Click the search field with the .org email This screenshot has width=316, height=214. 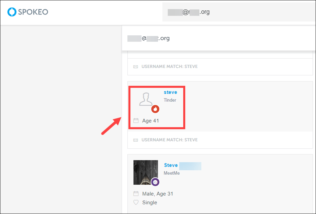click(x=239, y=12)
